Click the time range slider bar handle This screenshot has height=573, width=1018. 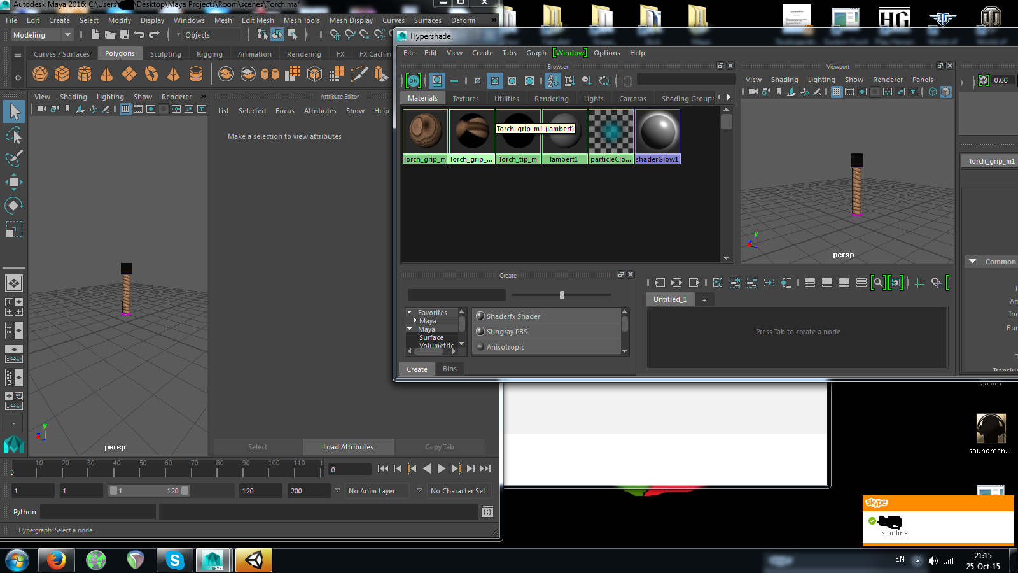149,490
